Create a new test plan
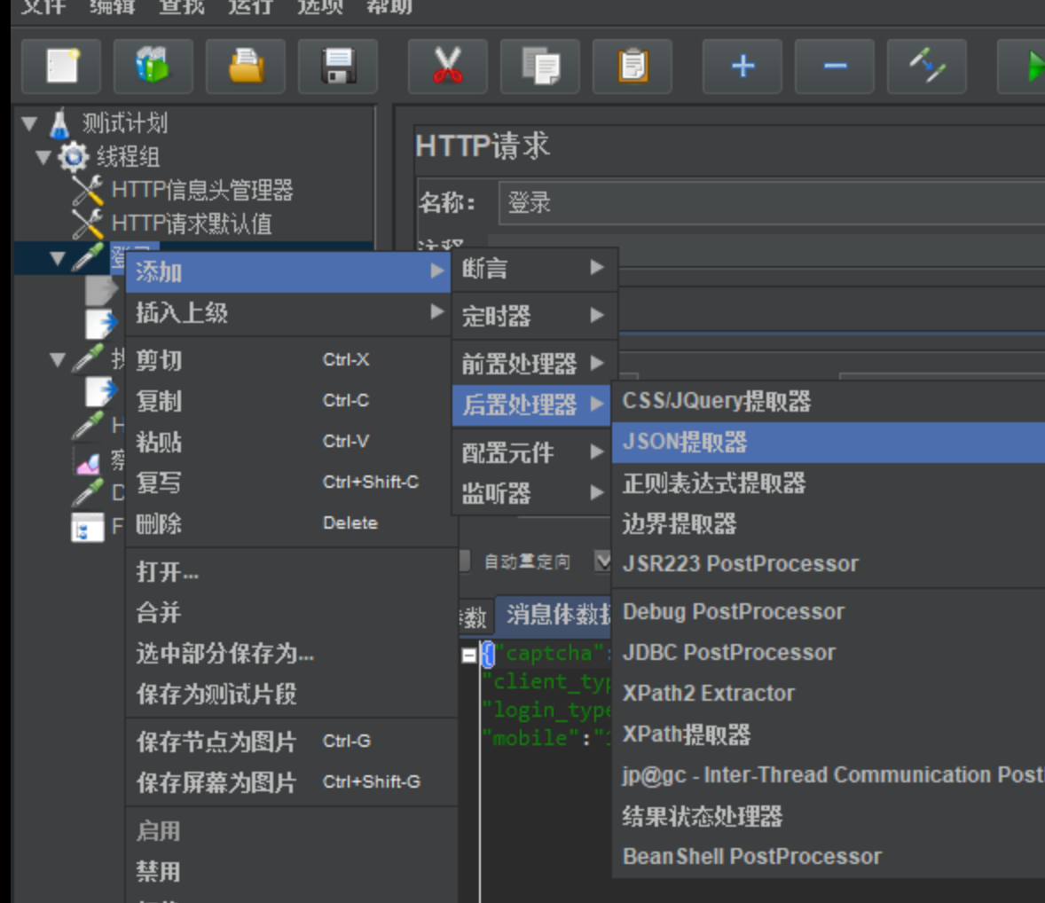This screenshot has height=903, width=1045. [59, 67]
